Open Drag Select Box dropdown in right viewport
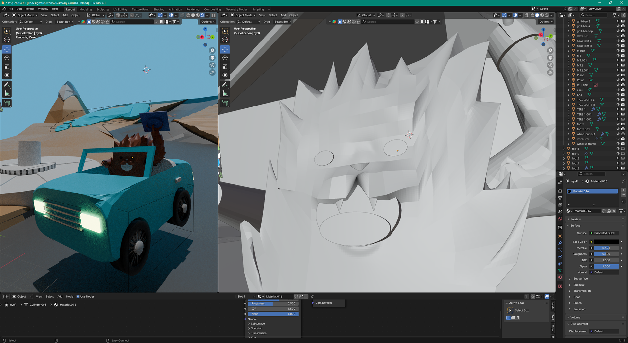628x343 pixels. pos(283,22)
